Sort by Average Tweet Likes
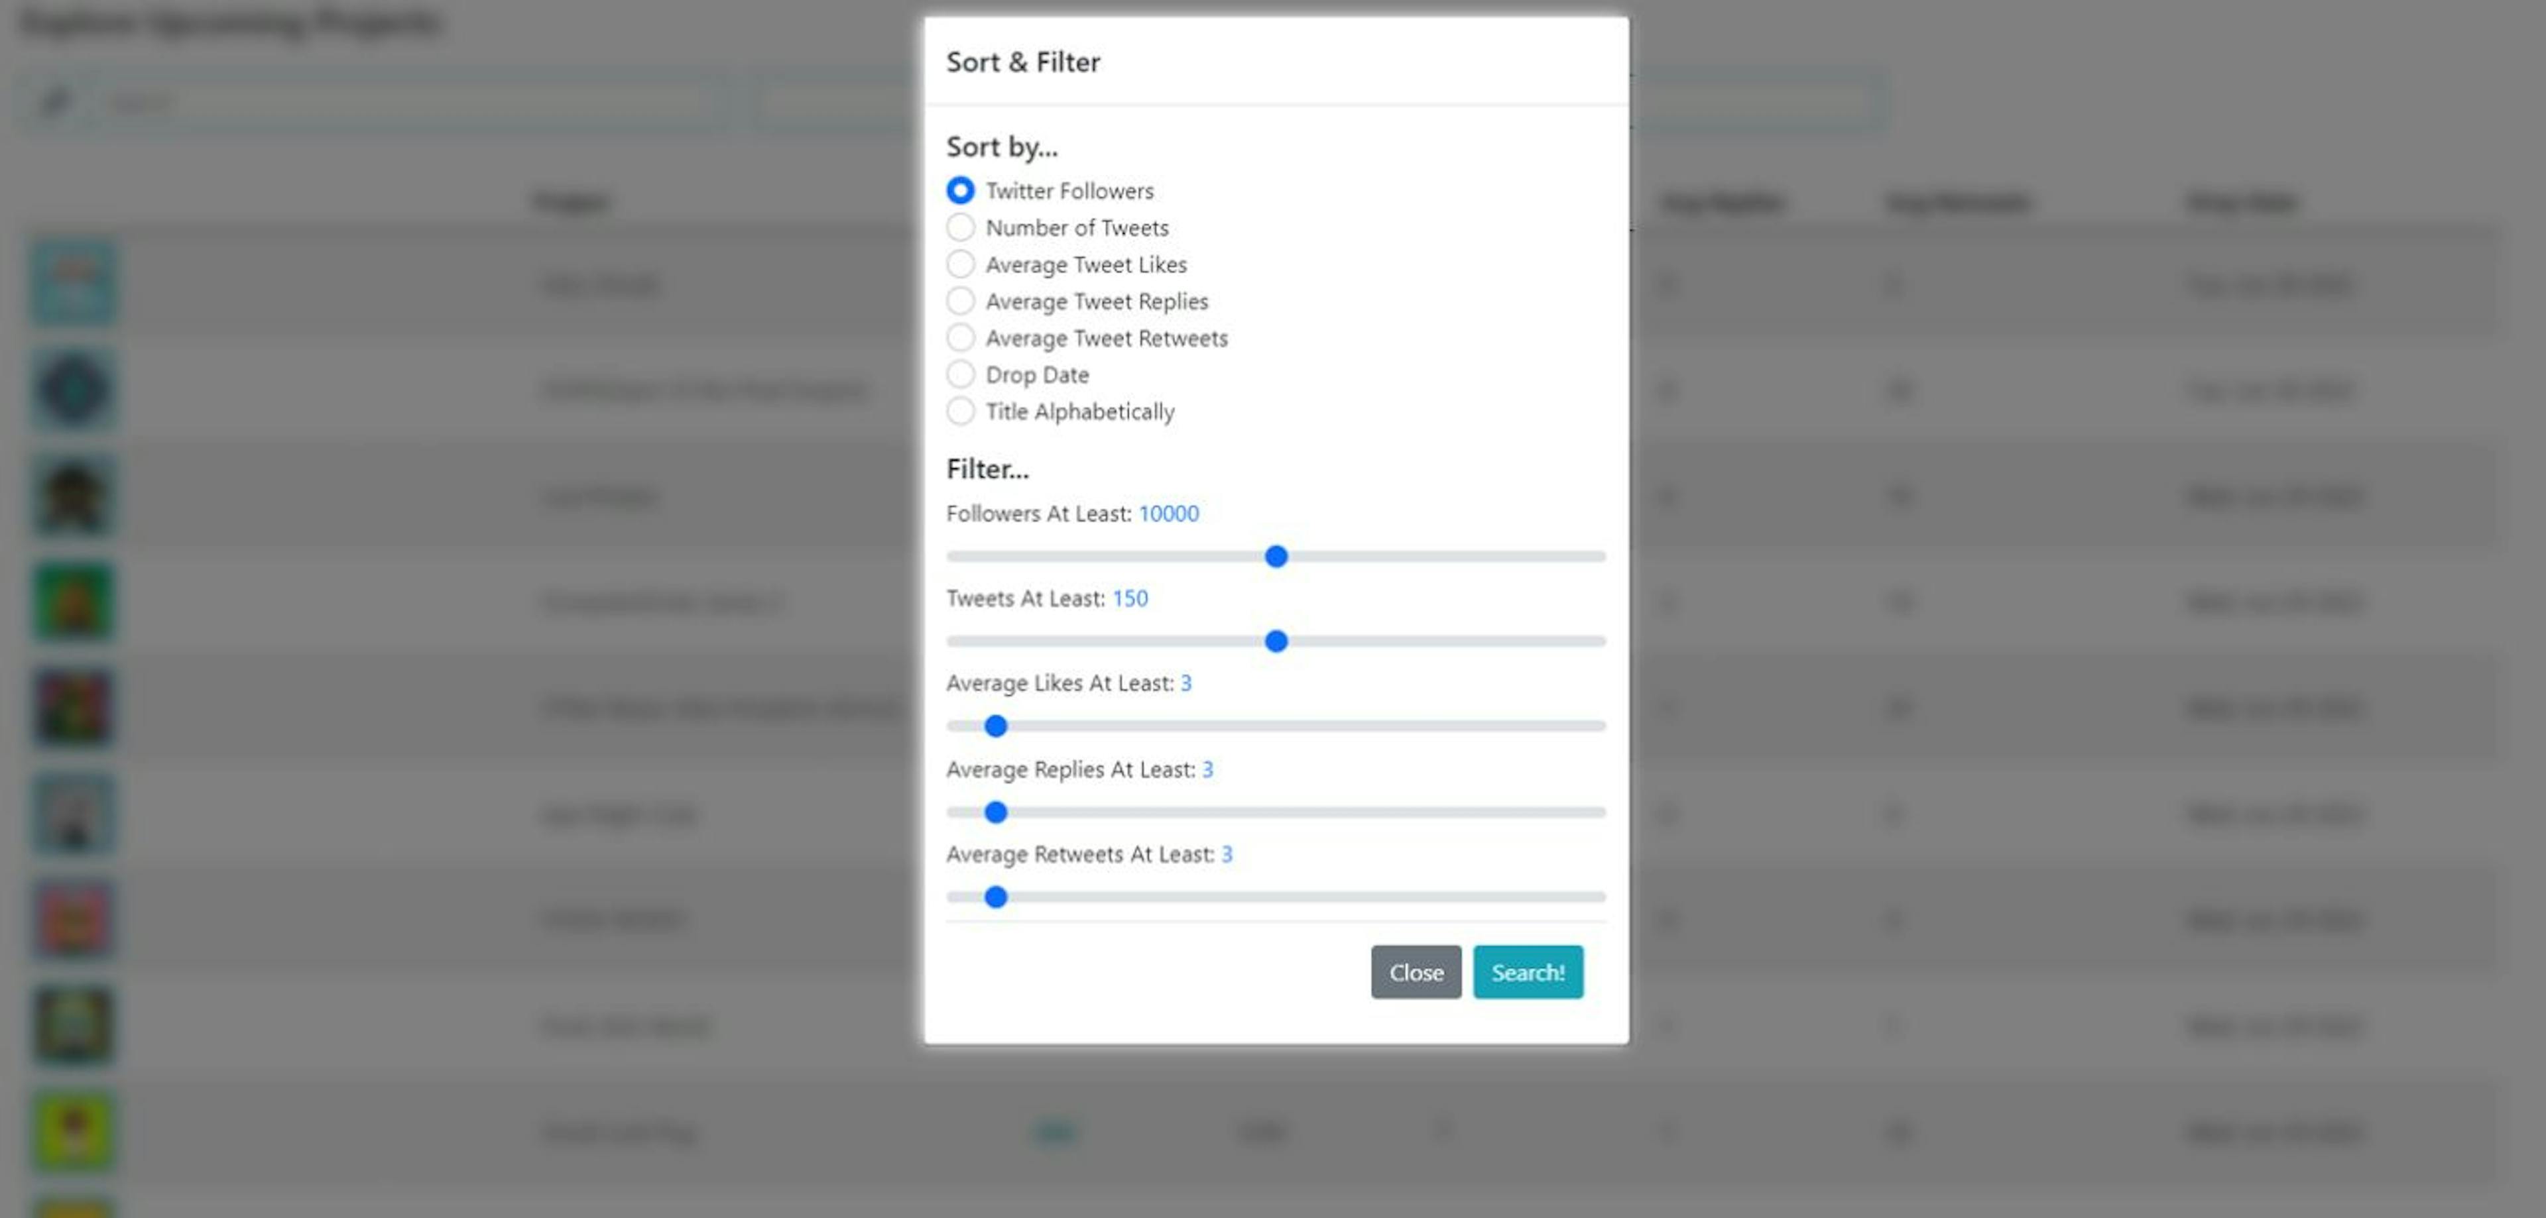 (959, 264)
